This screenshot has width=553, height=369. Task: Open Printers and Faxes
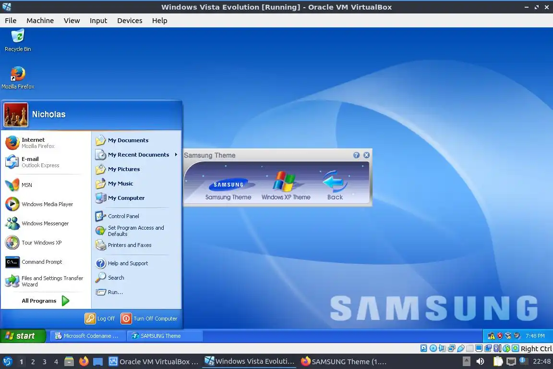tap(137, 245)
